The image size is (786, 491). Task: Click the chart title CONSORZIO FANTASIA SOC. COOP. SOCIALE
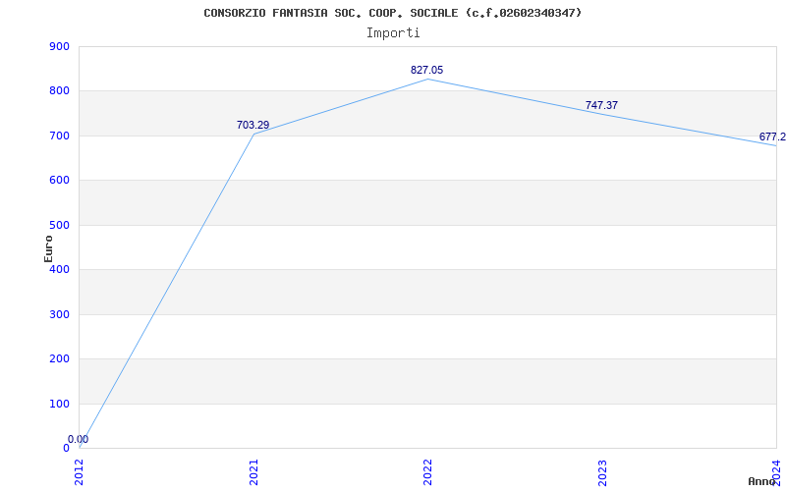coord(393,13)
